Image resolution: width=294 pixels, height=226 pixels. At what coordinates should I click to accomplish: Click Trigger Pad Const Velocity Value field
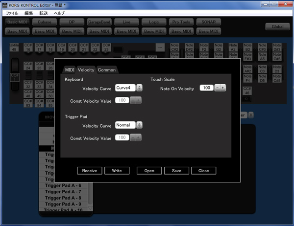pyautogui.click(x=122, y=137)
